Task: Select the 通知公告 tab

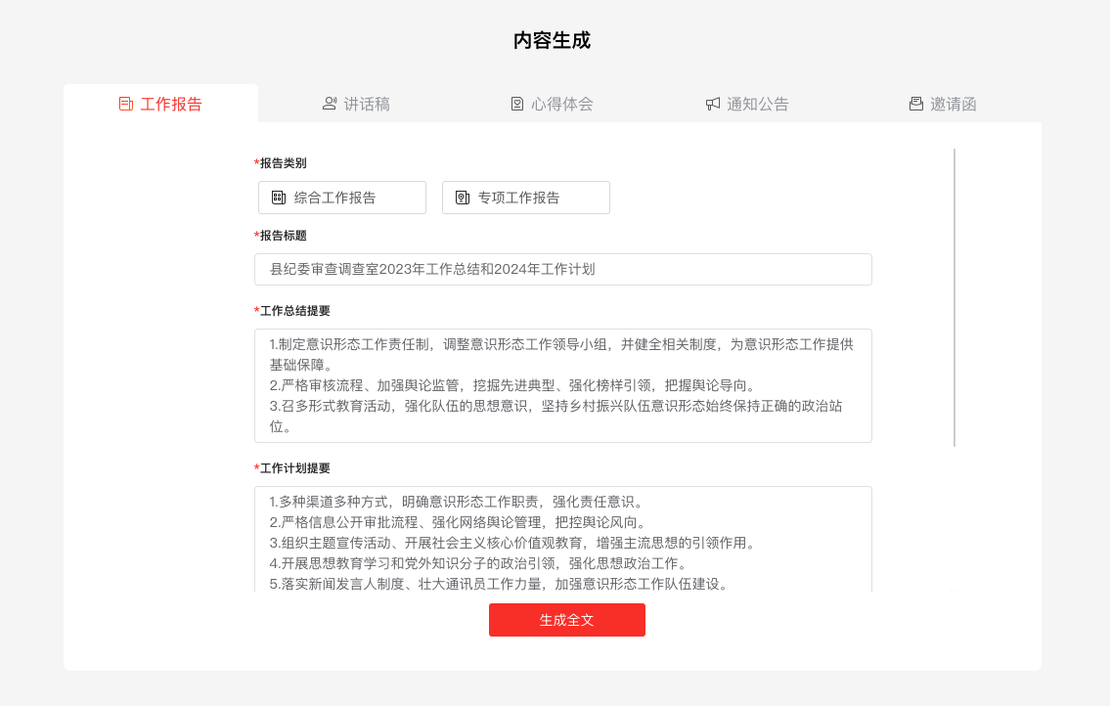Action: point(747,104)
